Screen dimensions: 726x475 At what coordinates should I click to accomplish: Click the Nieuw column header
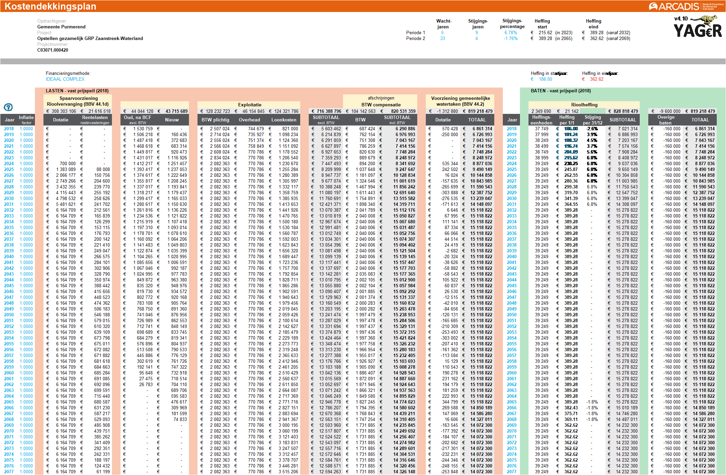click(x=172, y=120)
